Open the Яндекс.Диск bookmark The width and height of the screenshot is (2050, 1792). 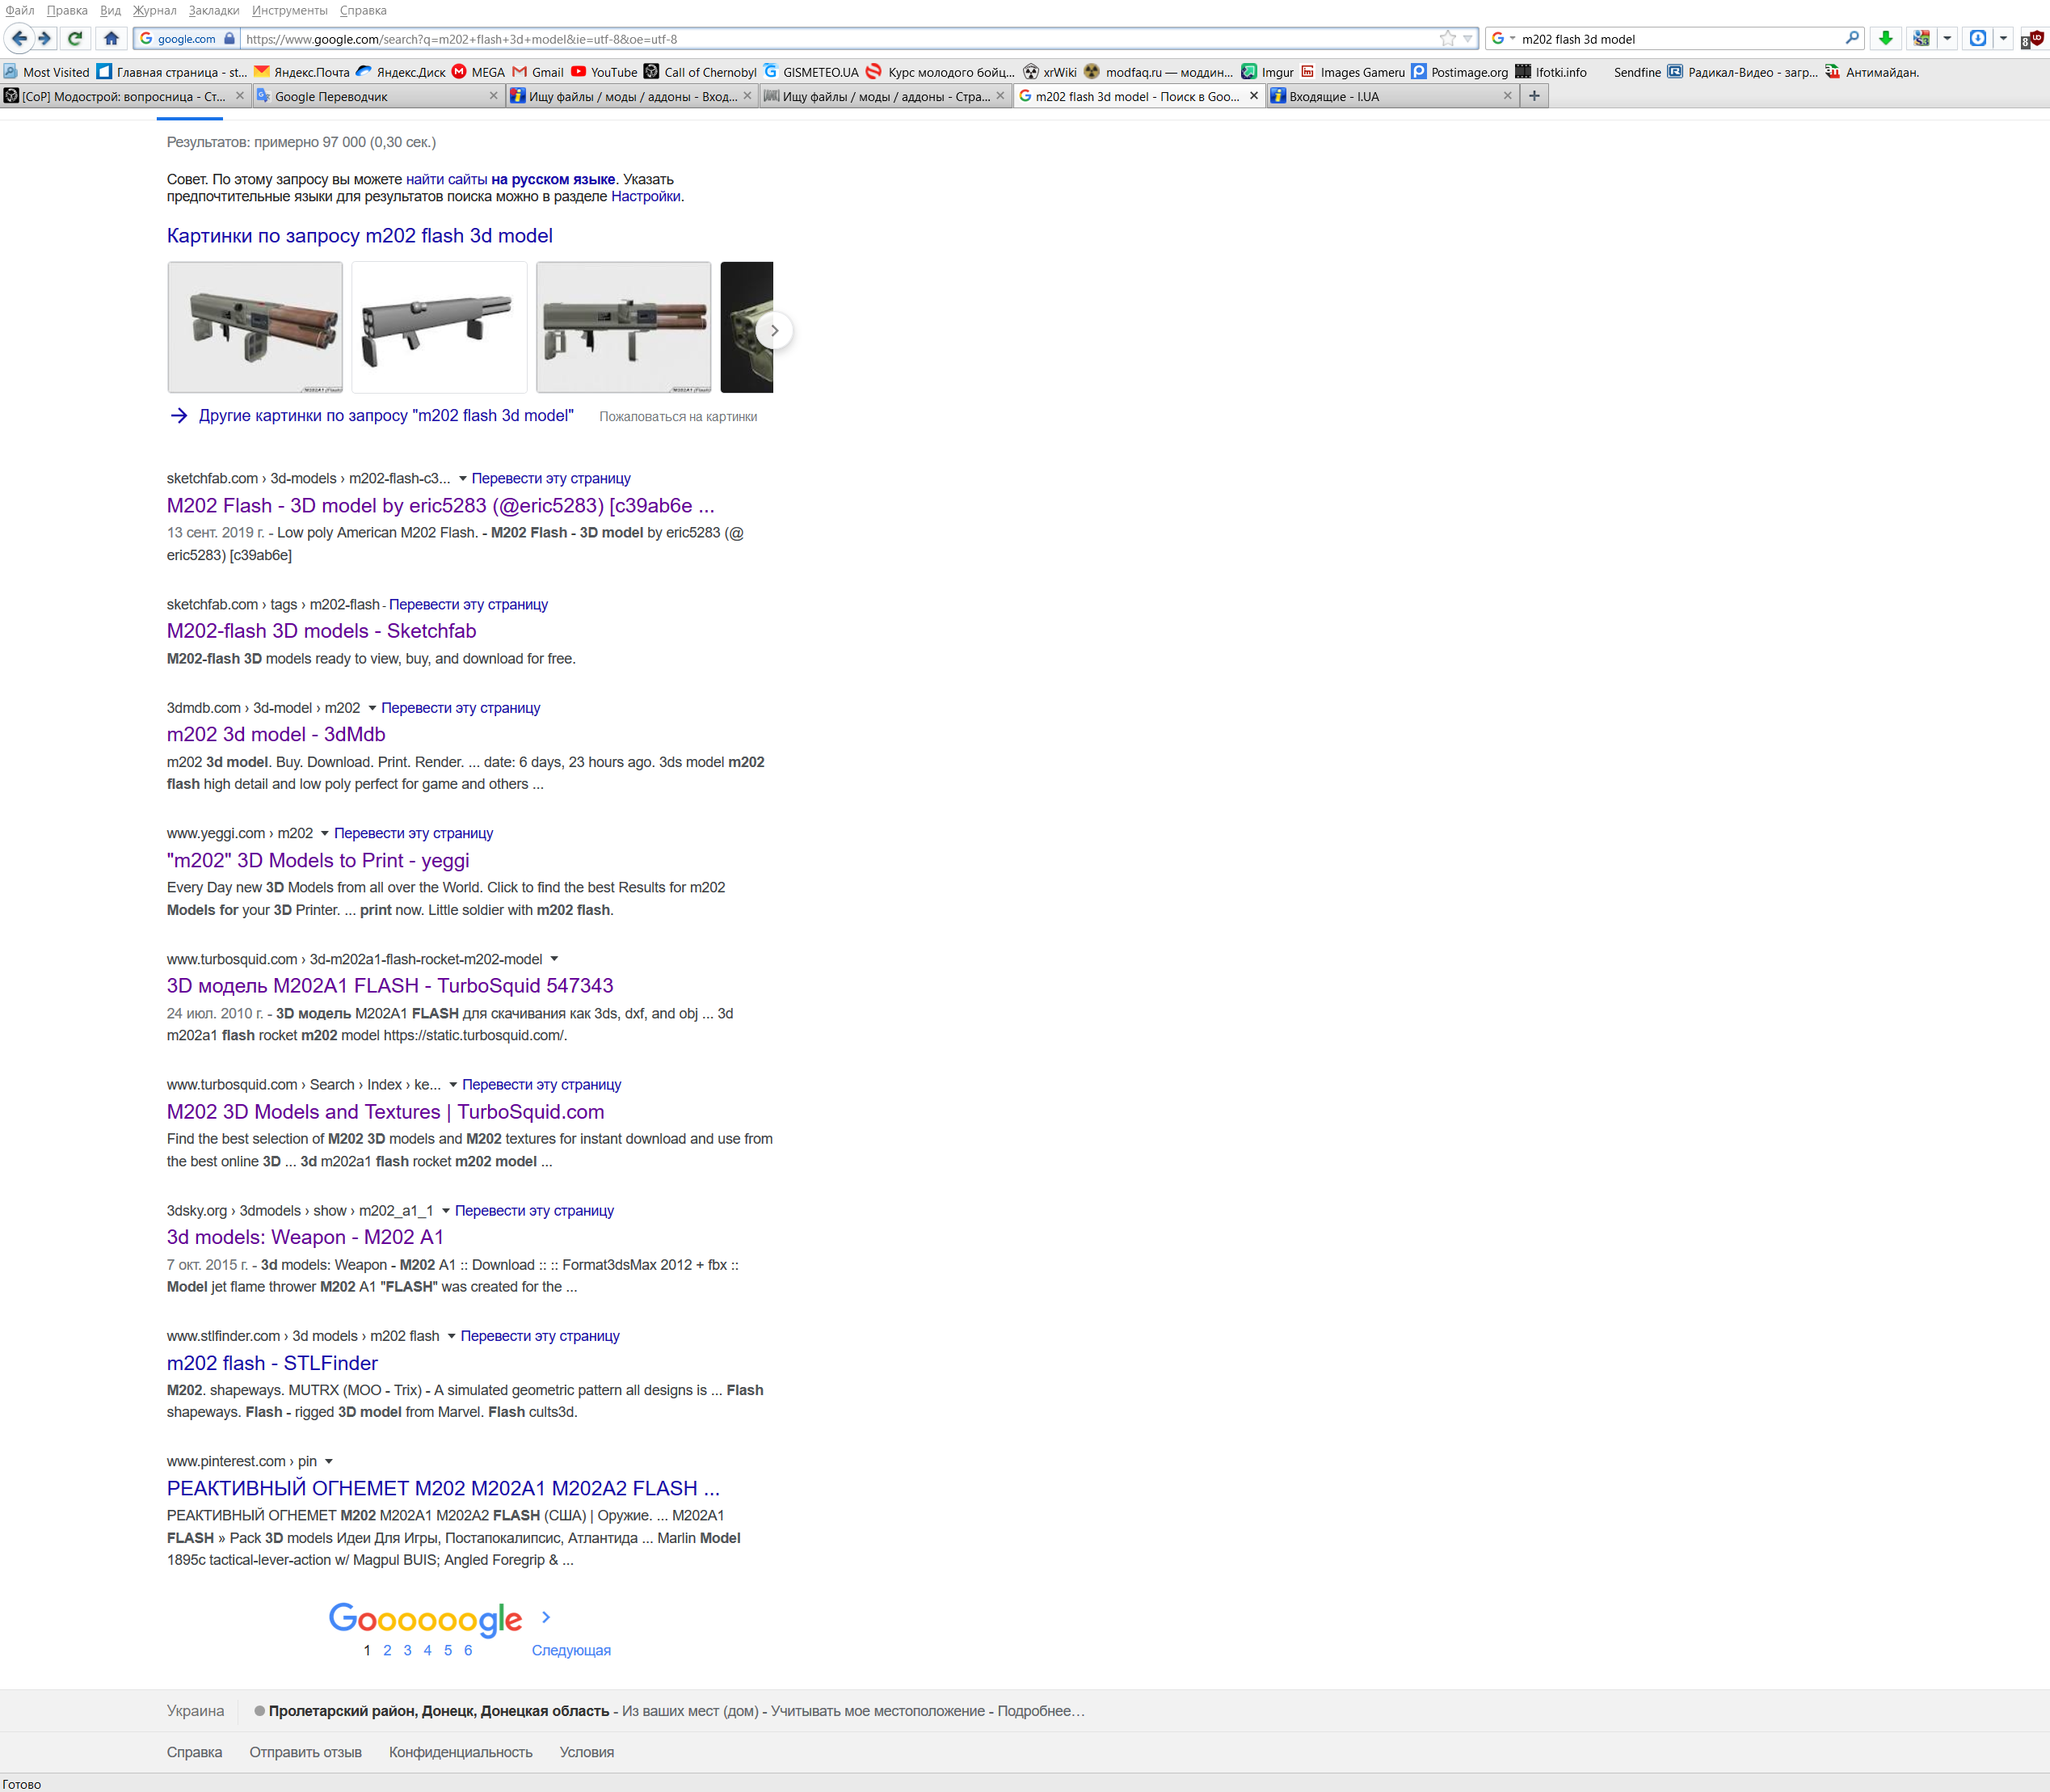pyautogui.click(x=401, y=72)
